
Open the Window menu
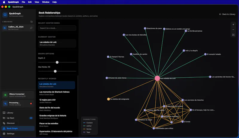pyautogui.click(x=46, y=2)
